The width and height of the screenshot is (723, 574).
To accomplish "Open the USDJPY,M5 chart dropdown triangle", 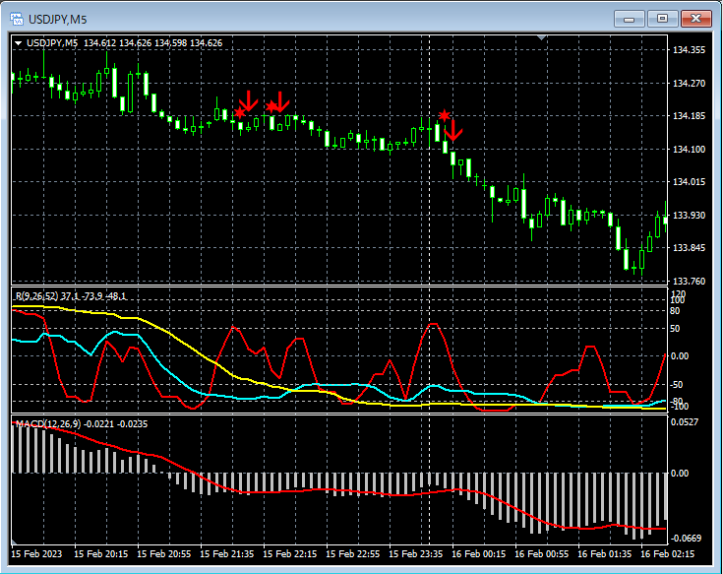I will [19, 43].
